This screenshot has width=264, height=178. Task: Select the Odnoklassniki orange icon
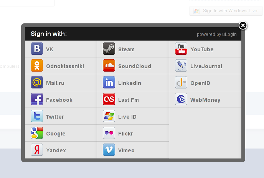click(37, 66)
